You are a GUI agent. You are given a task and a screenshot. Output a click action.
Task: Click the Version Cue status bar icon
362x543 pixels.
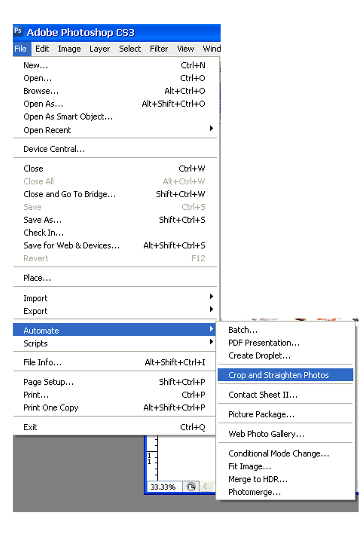click(x=191, y=487)
